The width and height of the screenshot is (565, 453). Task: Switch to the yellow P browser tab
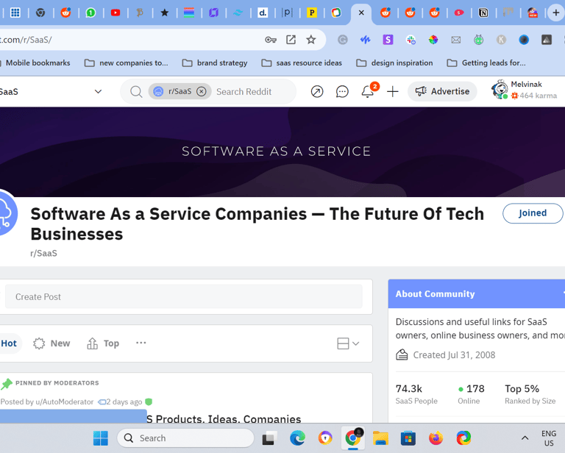312,13
